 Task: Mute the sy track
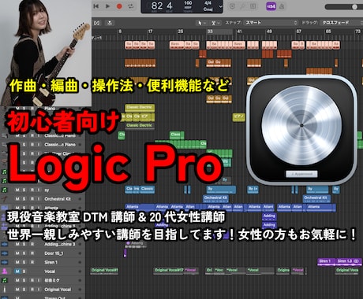click(x=17, y=190)
